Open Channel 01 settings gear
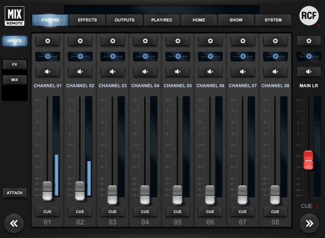The width and height of the screenshot is (325, 238). pyautogui.click(x=47, y=41)
